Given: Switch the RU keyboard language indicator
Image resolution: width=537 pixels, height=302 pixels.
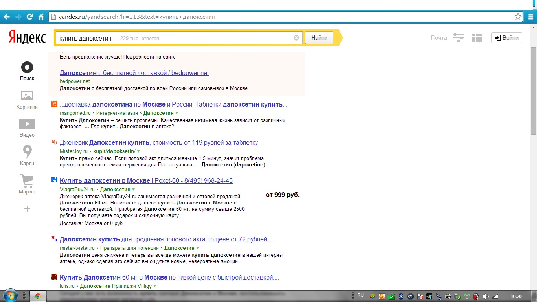Looking at the screenshot, I should [360, 295].
